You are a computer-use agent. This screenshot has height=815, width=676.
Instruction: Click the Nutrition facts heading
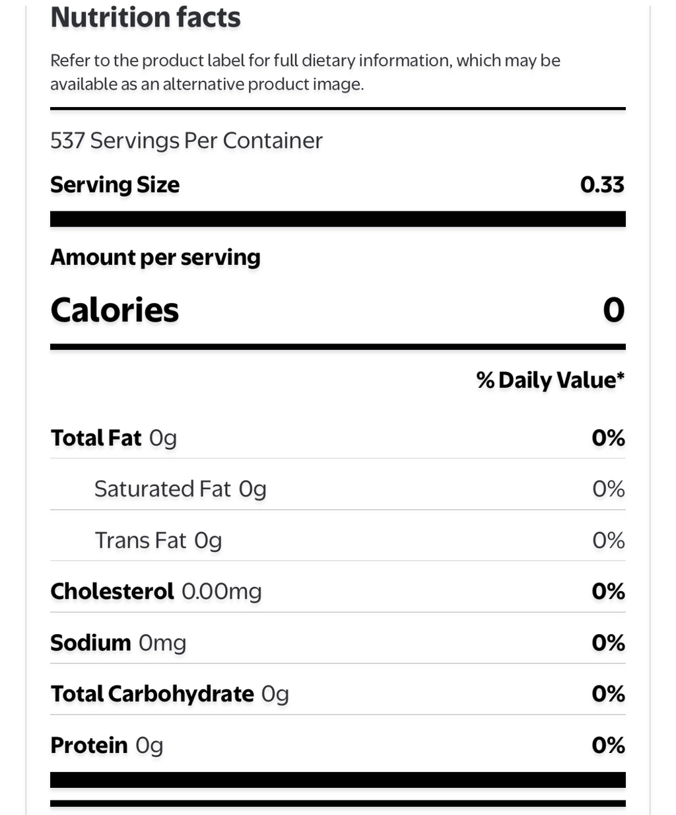[x=145, y=17]
